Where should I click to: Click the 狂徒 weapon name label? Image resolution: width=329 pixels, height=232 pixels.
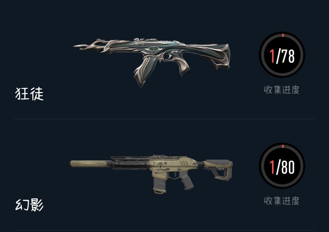(29, 94)
